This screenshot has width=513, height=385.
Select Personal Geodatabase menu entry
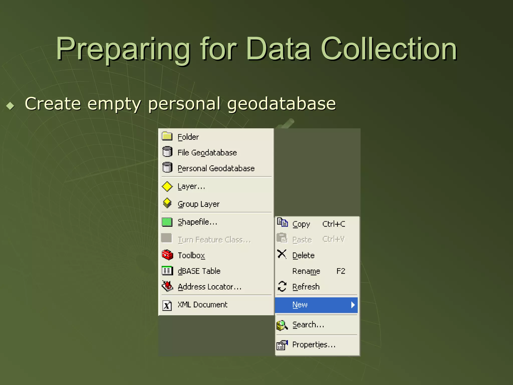pos(216,168)
